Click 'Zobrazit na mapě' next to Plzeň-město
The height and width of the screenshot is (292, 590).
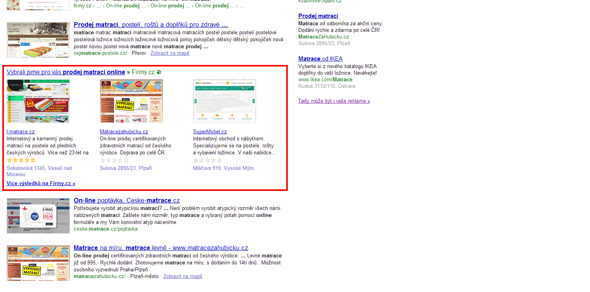tap(183, 276)
